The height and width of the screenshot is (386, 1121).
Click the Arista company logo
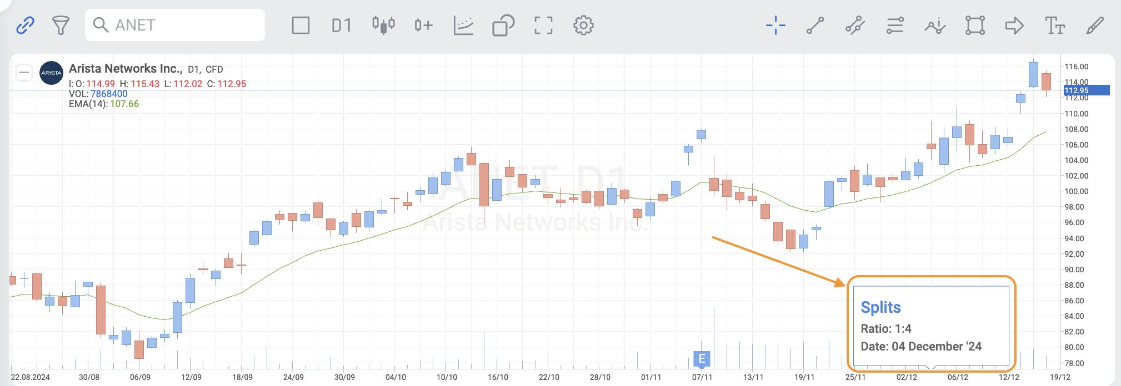pos(51,73)
